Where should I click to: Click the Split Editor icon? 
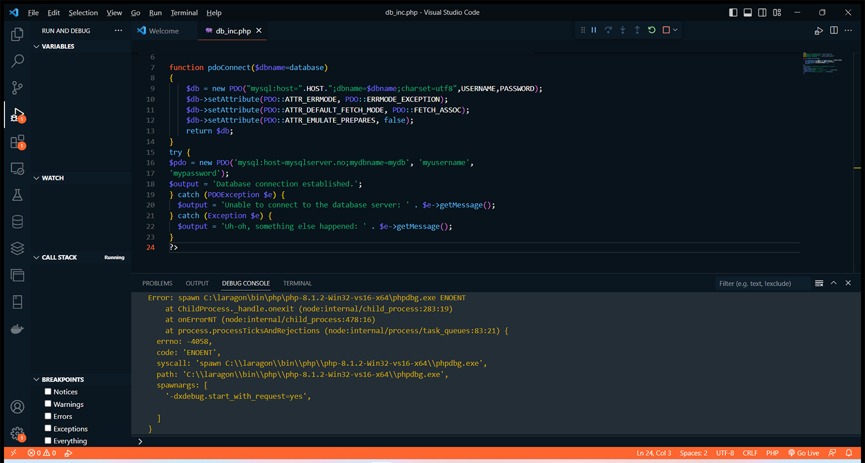(x=834, y=30)
